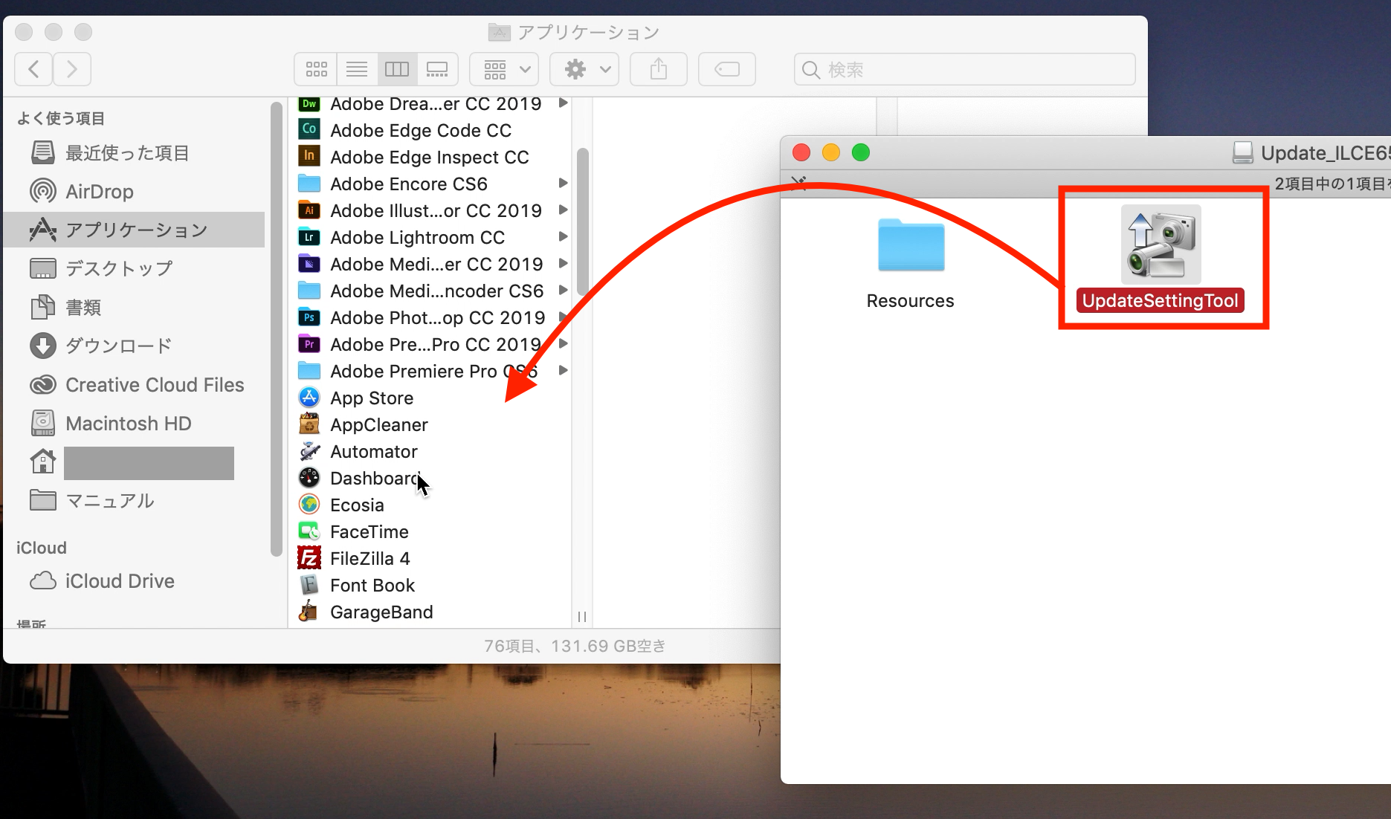Select the App Store icon

(x=309, y=398)
